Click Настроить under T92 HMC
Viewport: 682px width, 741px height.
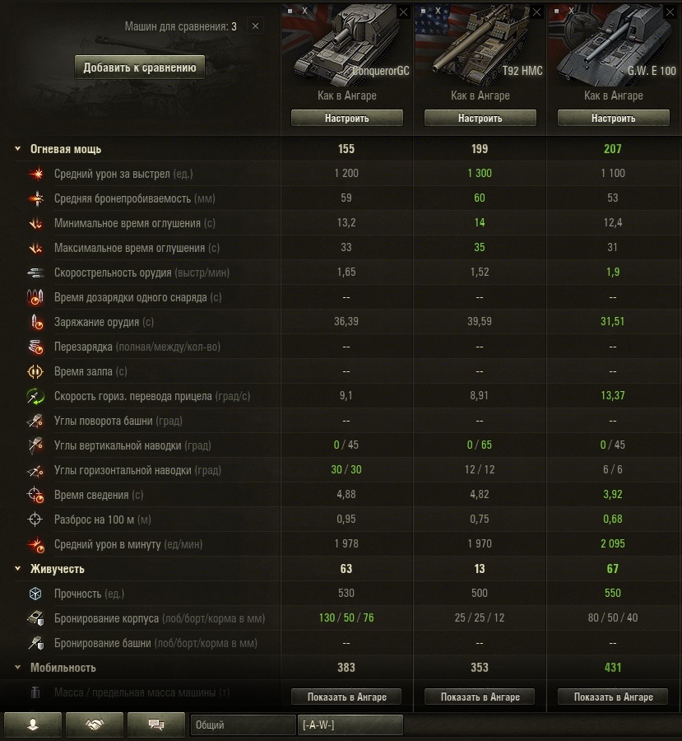coord(480,118)
